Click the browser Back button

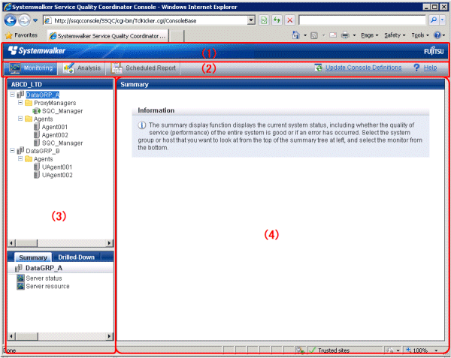coord(11,20)
